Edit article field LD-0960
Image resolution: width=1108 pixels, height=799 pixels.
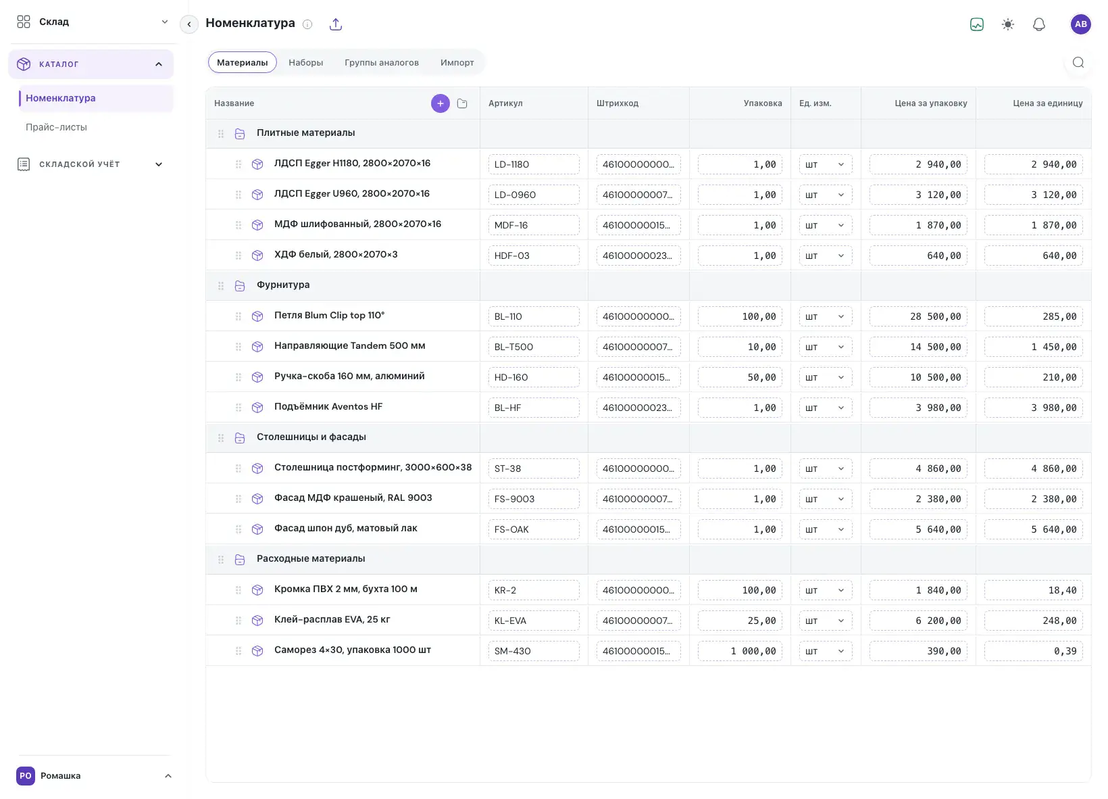pos(534,195)
